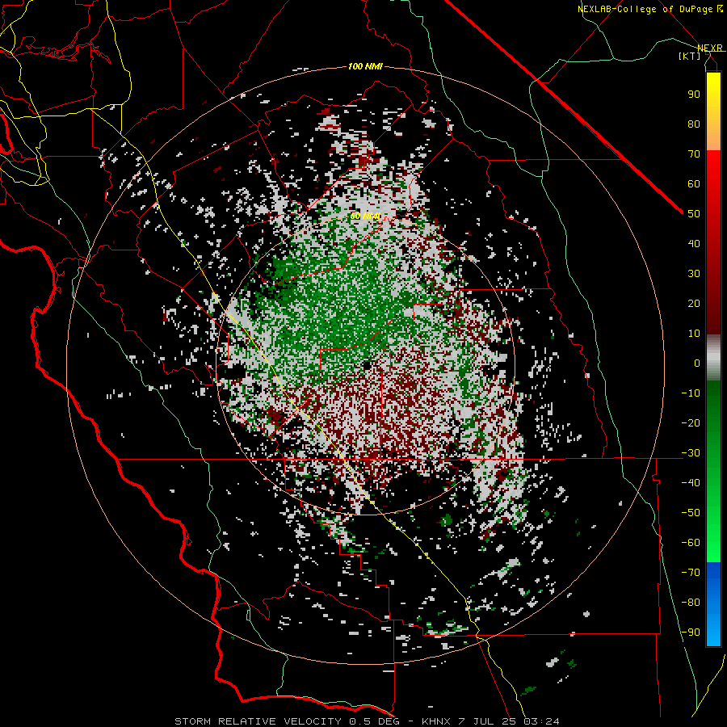Click the -30 scale label
This screenshot has height=727, width=727.
point(691,453)
